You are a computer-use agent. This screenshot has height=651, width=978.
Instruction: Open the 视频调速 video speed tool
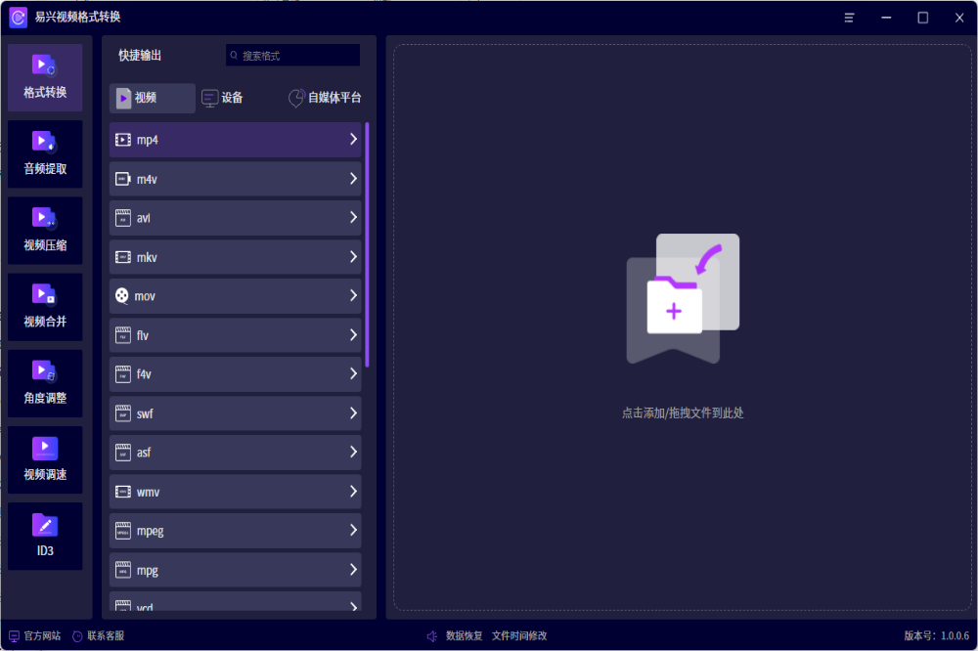pos(45,458)
